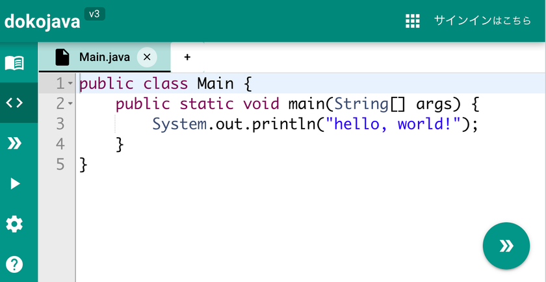The height and width of the screenshot is (282, 546).
Task: Click 'Main' class name in line 1
Action: tap(216, 84)
